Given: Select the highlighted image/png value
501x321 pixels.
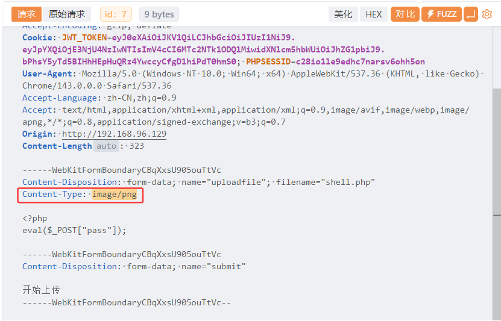Looking at the screenshot, I should [115, 195].
